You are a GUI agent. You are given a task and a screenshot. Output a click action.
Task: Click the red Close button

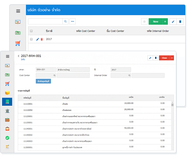(164, 58)
